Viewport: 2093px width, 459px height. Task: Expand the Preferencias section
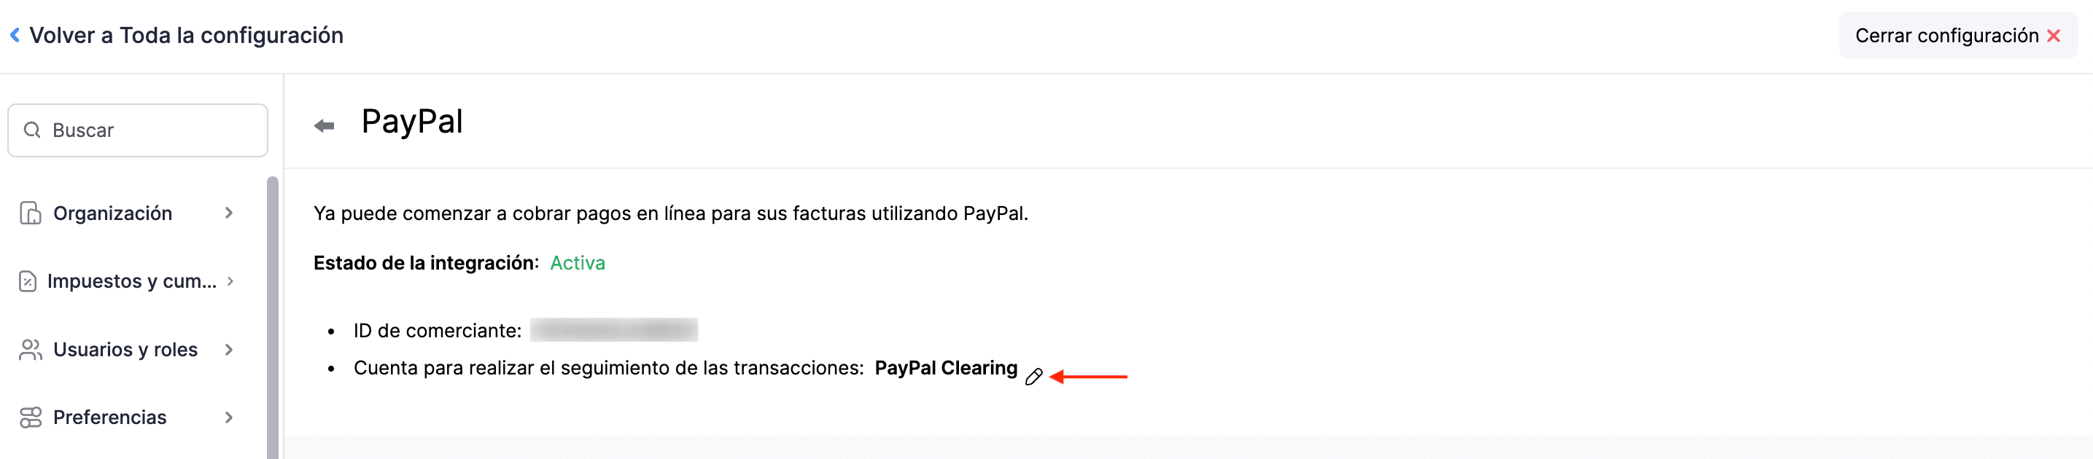pos(228,417)
